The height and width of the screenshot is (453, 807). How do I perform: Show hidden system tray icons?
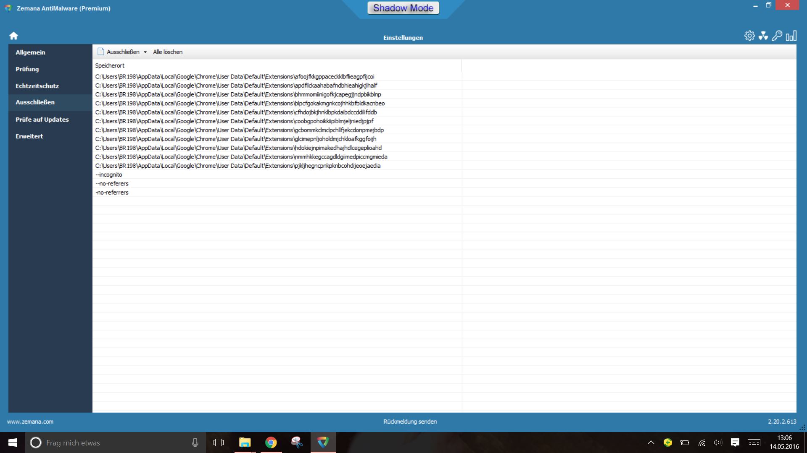click(x=651, y=443)
